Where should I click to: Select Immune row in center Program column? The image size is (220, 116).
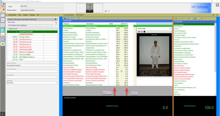(x=66, y=41)
